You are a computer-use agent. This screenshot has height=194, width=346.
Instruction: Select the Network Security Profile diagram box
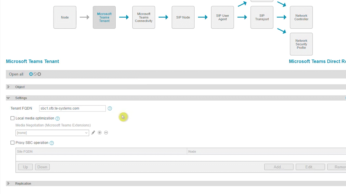pos(301,44)
